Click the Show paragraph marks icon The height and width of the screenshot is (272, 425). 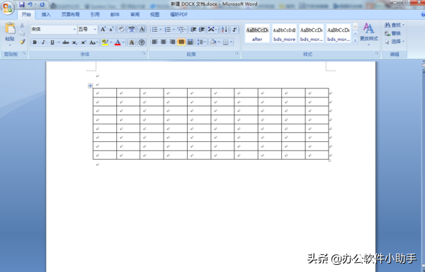234,30
